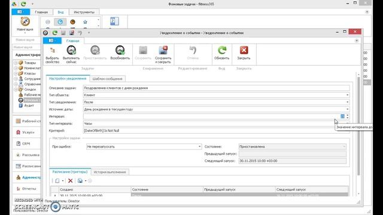Screen dimensions: 383x215
Task: Sort by Следующий запуск column header
Action: coord(312,189)
